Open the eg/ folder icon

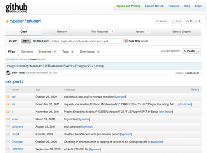tap(8, 96)
